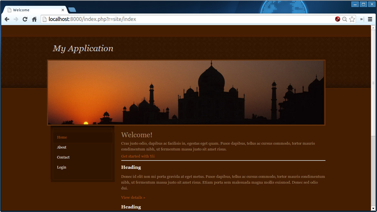Open the Contact page from sidebar

tap(63, 157)
